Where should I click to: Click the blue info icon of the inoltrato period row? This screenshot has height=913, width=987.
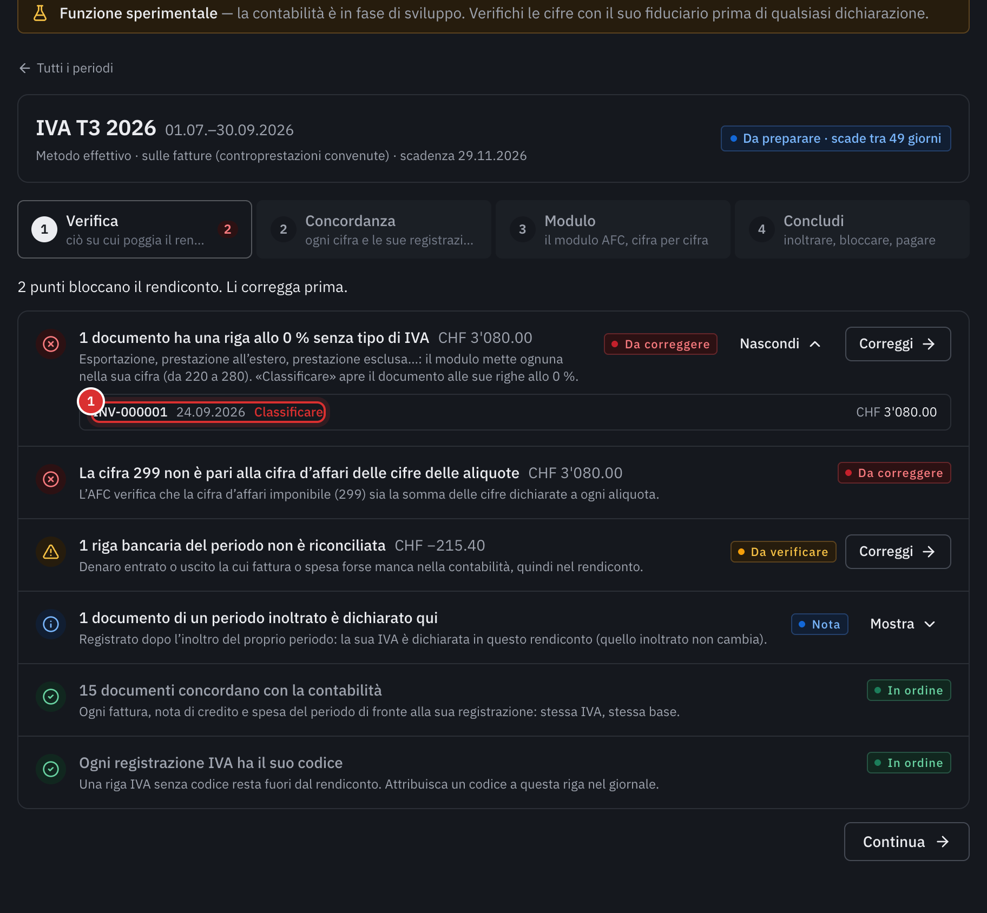(51, 624)
